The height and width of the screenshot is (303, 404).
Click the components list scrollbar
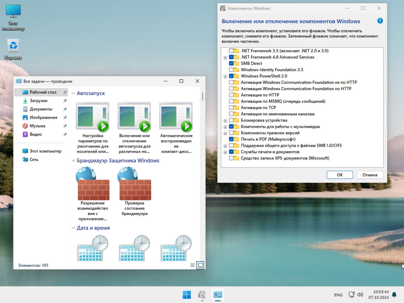coord(381,107)
